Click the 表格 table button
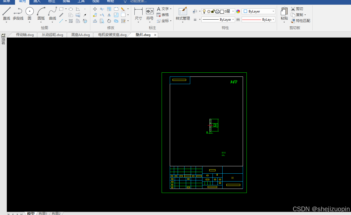This screenshot has height=215, width=351. pos(163,15)
